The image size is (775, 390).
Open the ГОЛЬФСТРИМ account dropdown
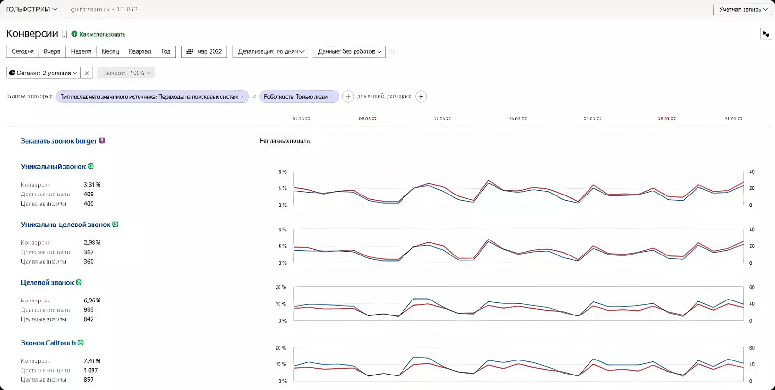point(31,9)
